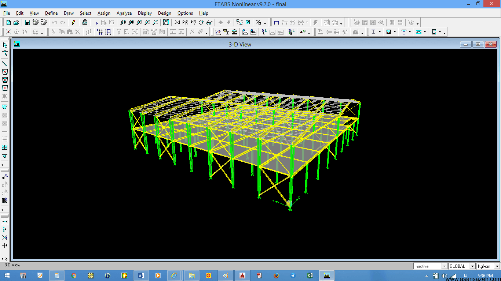
Task: Open the File menu
Action: click(7, 13)
